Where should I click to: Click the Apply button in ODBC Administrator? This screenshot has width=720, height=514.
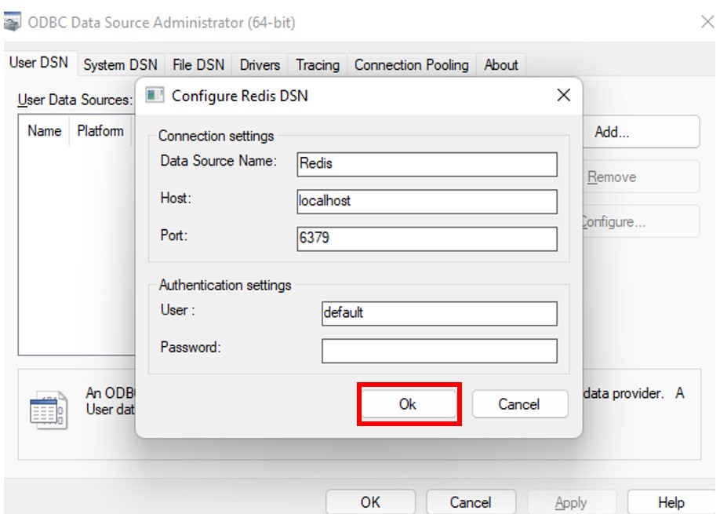point(571,501)
